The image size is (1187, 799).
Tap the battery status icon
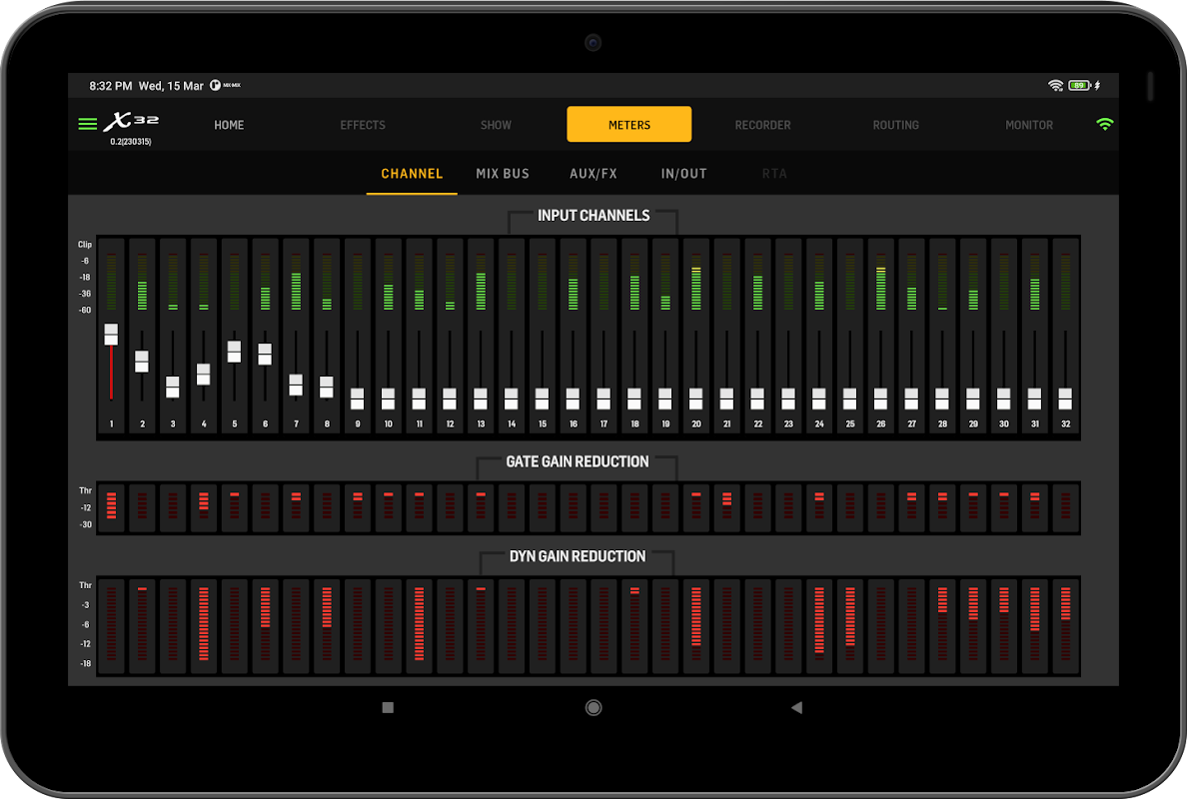coord(1079,86)
